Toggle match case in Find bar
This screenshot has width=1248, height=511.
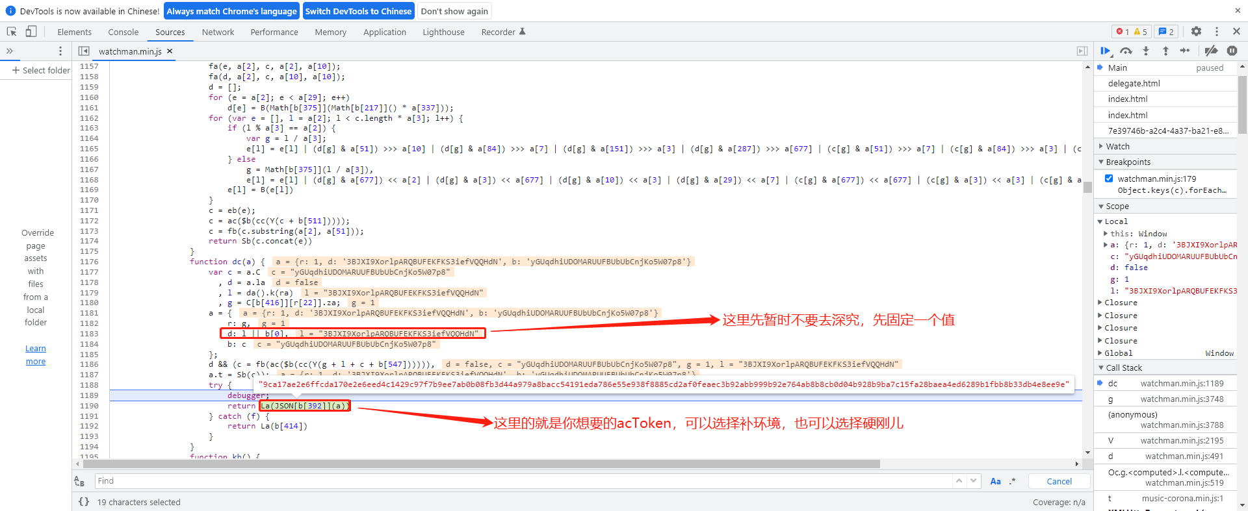click(x=995, y=481)
